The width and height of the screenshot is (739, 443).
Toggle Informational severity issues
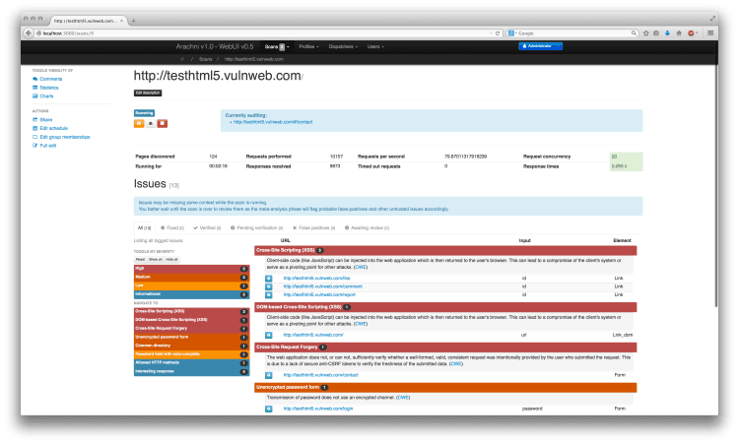[191, 294]
